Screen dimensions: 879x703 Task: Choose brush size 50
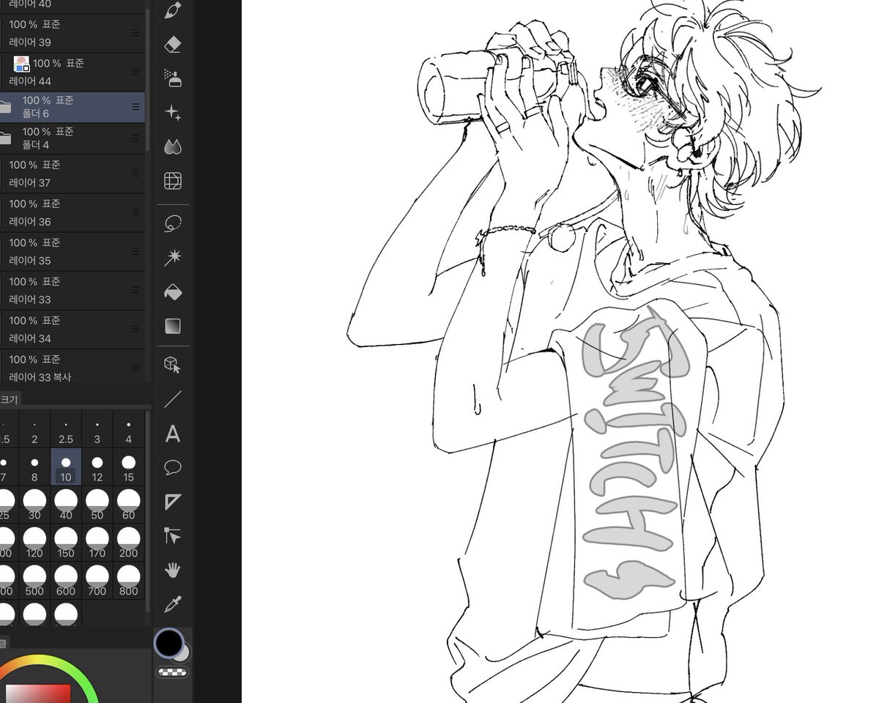click(x=97, y=505)
